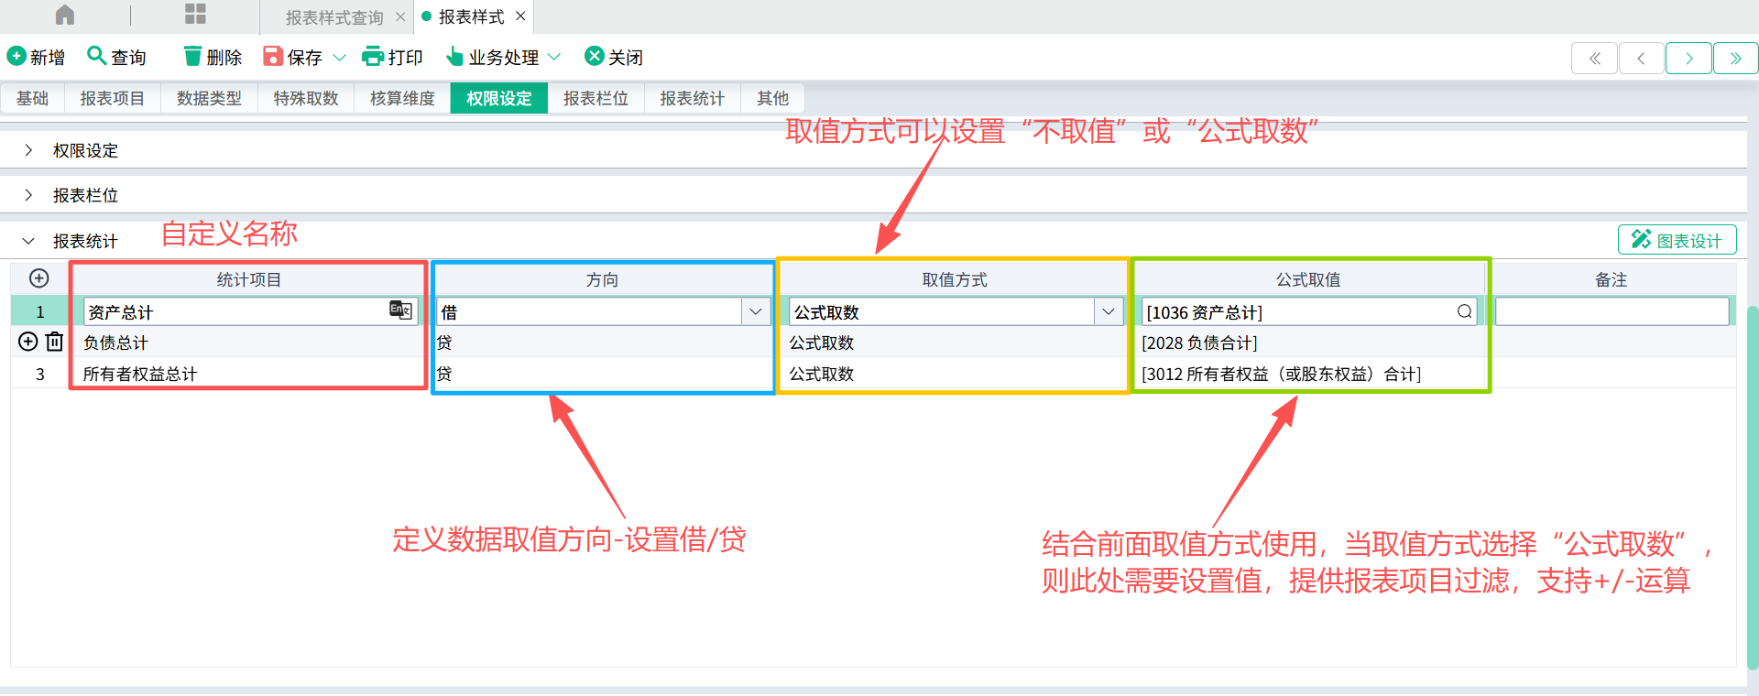Image resolution: width=1759 pixels, height=696 pixels.
Task: Click the 删除 trash toolbar icon
Action: pyautogui.click(x=192, y=57)
